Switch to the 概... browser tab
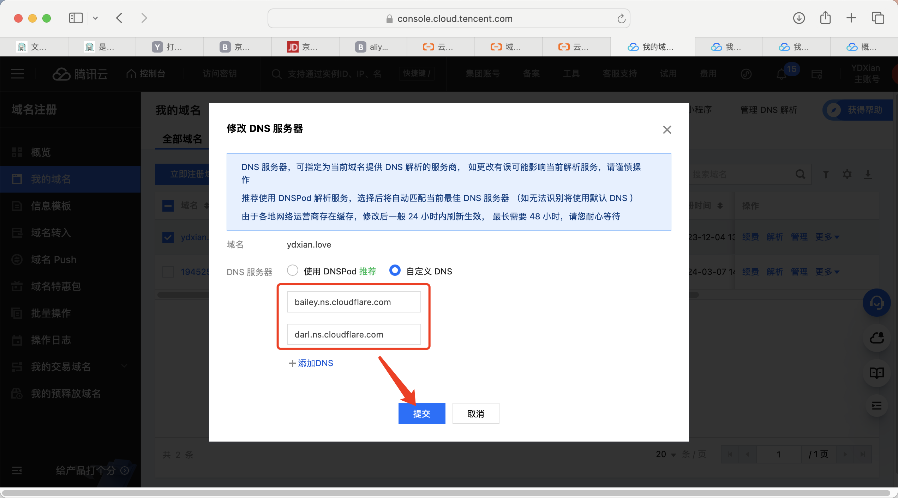Screen dimensions: 898x498 pyautogui.click(x=863, y=47)
